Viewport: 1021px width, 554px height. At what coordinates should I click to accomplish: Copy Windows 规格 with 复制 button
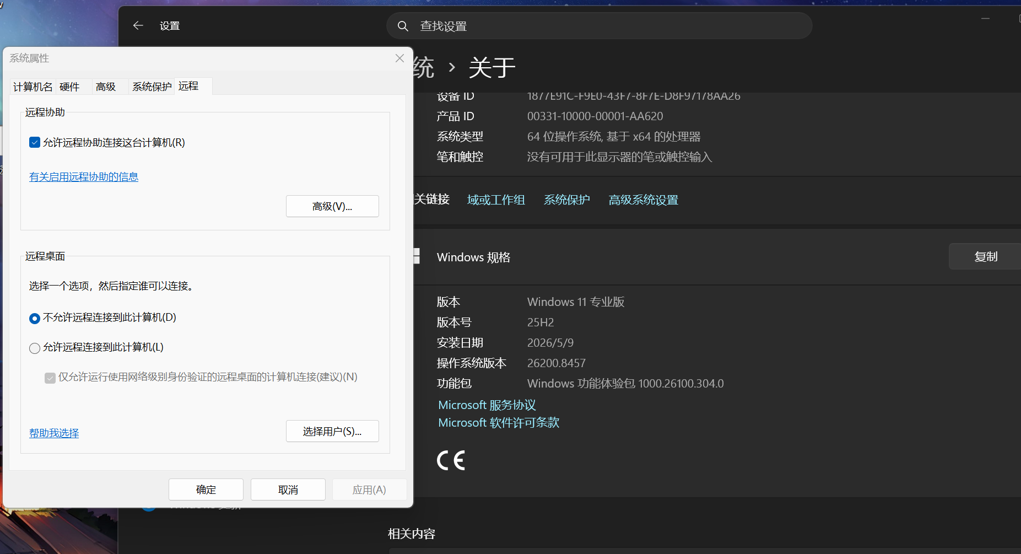point(985,256)
